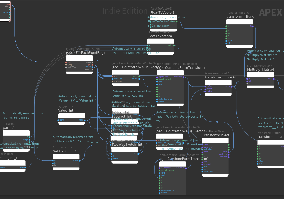
Task: Click the 'xOrd' port on lower-right transform__Build node
Action: pyautogui.click(x=257, y=161)
